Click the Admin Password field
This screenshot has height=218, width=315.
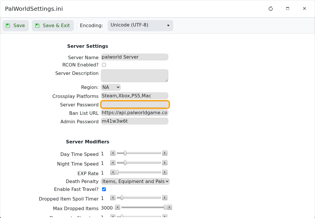click(x=134, y=121)
